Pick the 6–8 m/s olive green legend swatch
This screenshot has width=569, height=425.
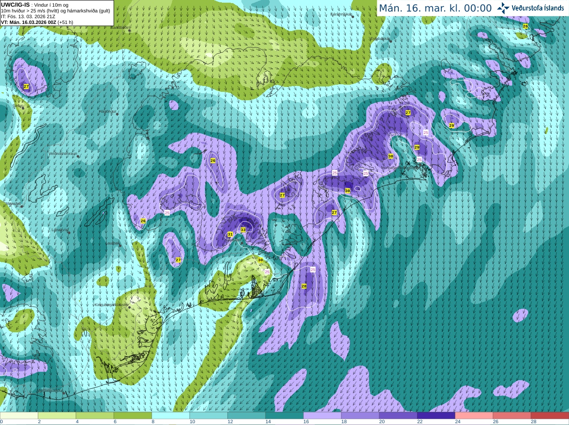pos(133,416)
